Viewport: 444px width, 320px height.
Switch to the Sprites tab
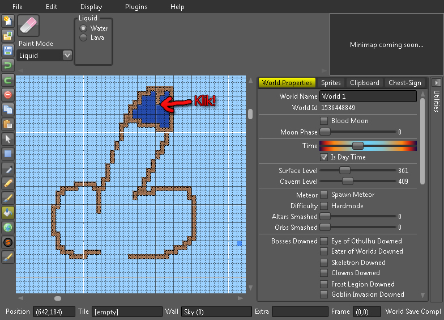point(331,83)
